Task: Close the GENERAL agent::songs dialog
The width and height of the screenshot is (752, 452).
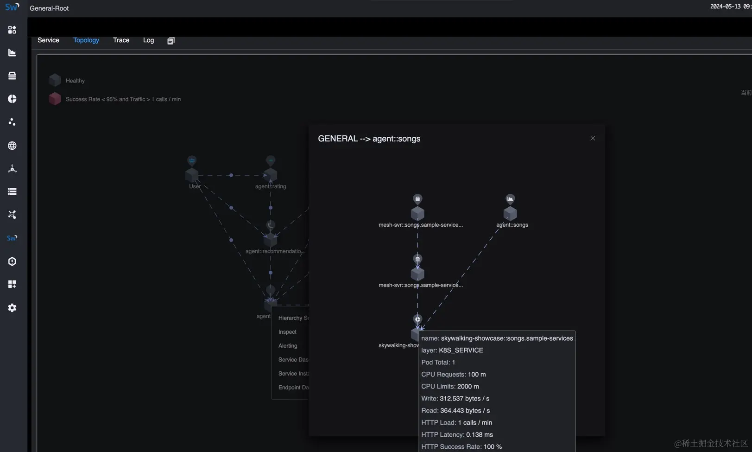Action: pyautogui.click(x=593, y=138)
